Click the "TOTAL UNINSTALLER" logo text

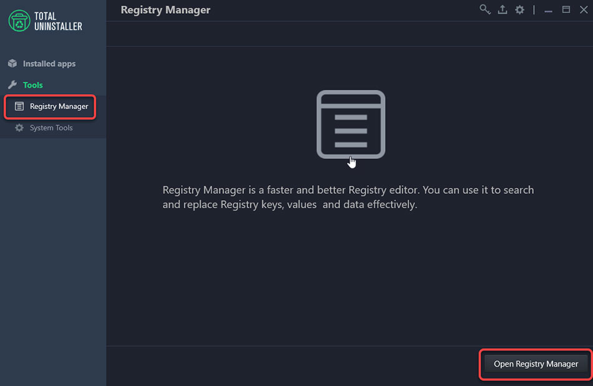click(58, 21)
